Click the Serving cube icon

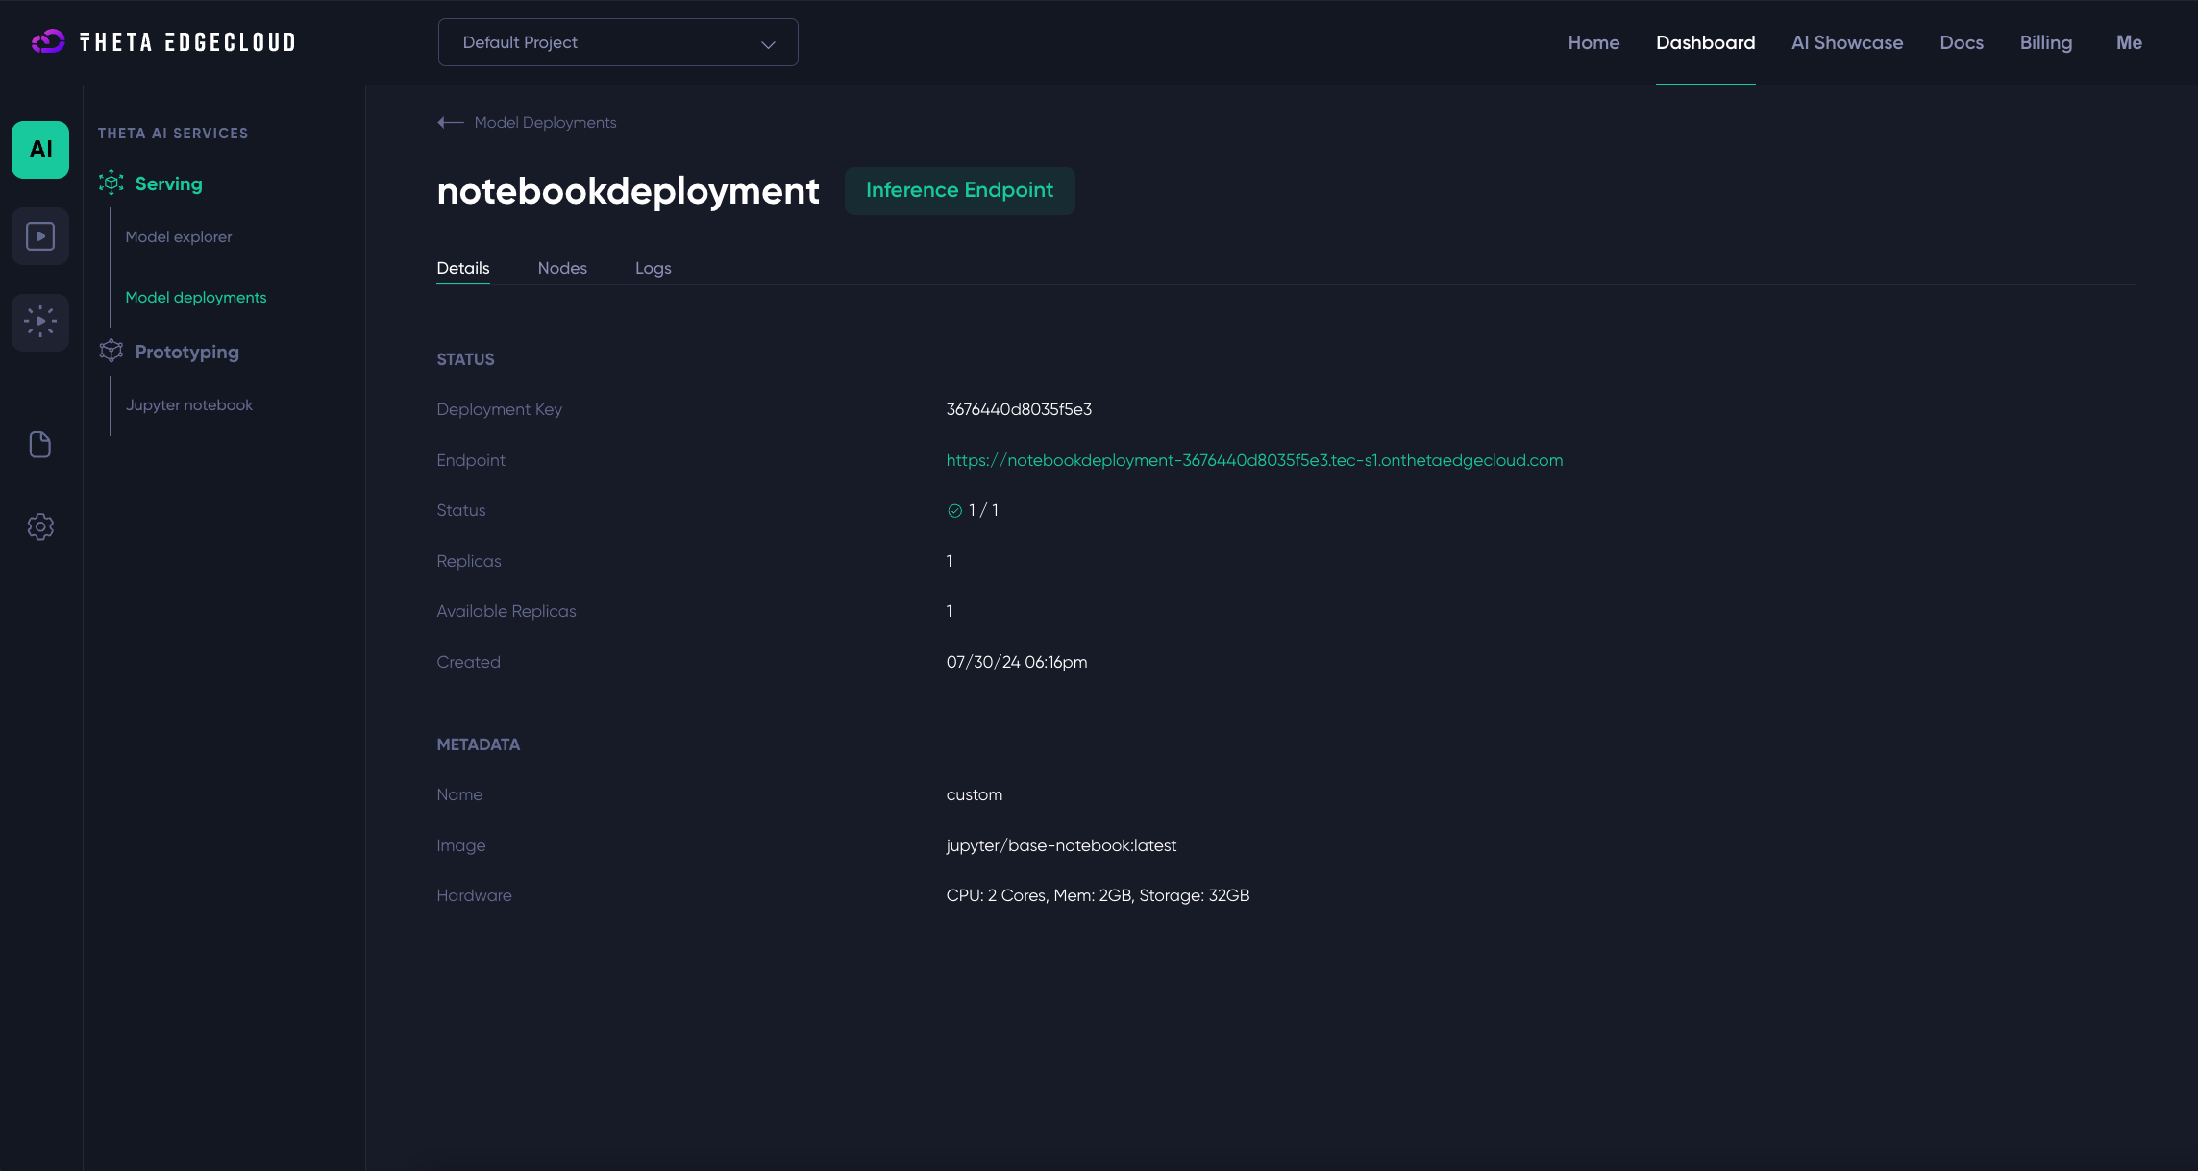tap(111, 183)
